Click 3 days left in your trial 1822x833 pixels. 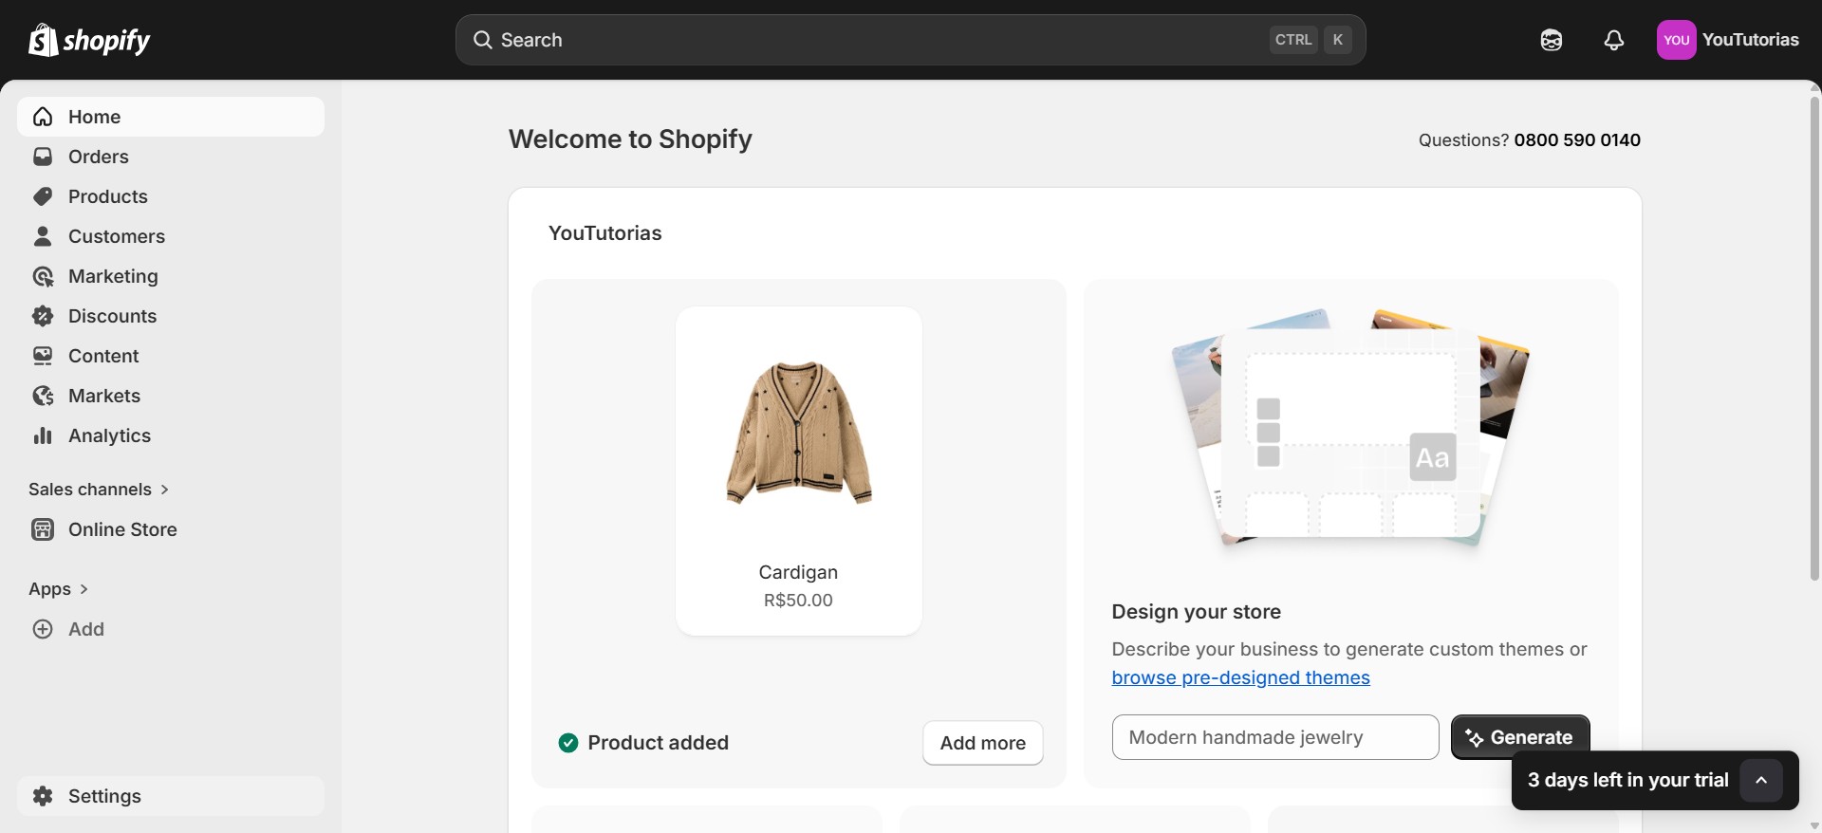[x=1628, y=781]
